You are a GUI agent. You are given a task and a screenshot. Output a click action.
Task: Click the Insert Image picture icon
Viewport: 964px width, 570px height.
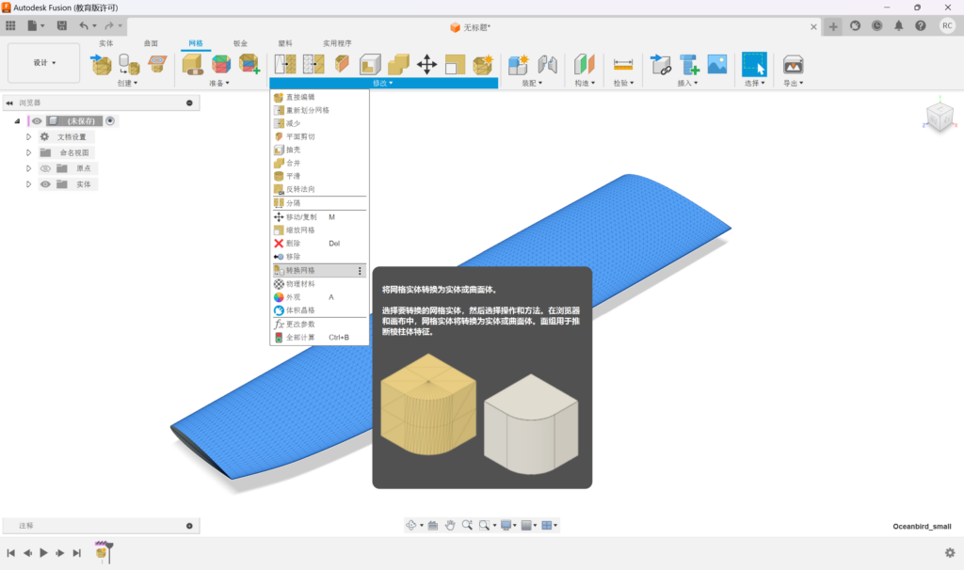coord(717,64)
